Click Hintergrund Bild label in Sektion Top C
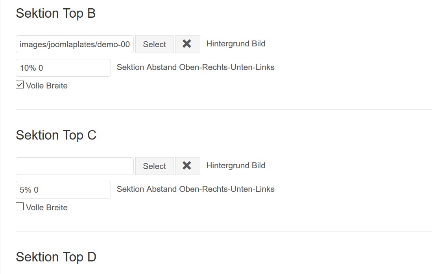Image resolution: width=432 pixels, height=274 pixels. click(x=236, y=166)
